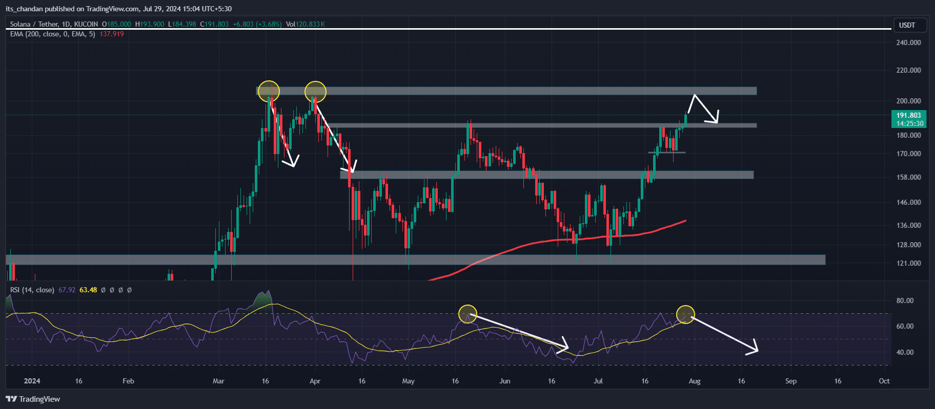Click the Mar label on time axis
935x409 pixels.
point(218,381)
